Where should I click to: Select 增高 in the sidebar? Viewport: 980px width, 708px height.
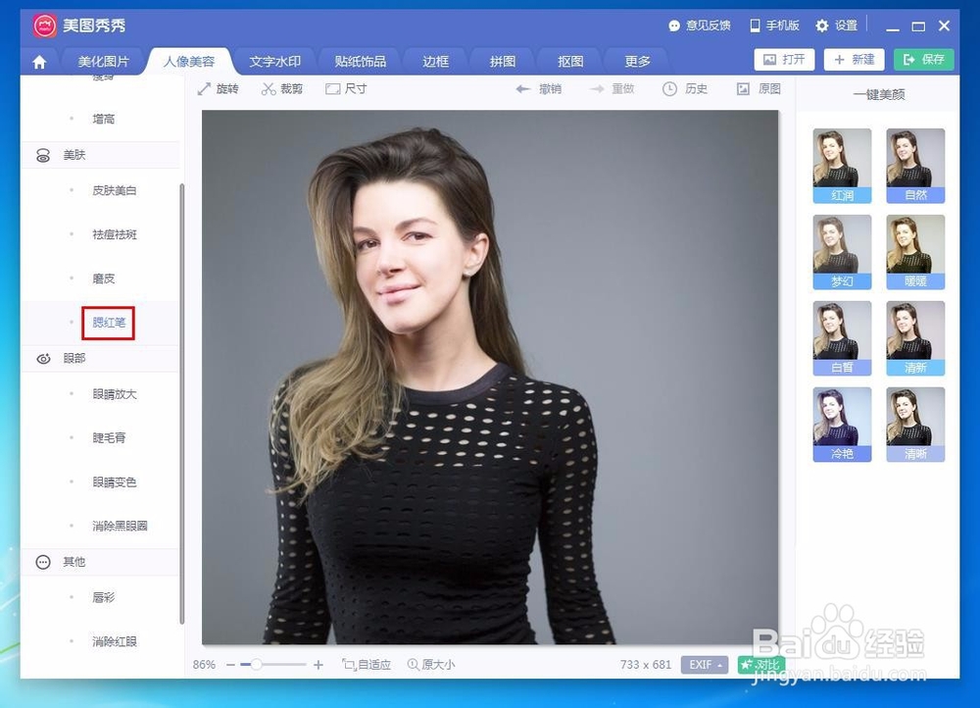tap(103, 119)
